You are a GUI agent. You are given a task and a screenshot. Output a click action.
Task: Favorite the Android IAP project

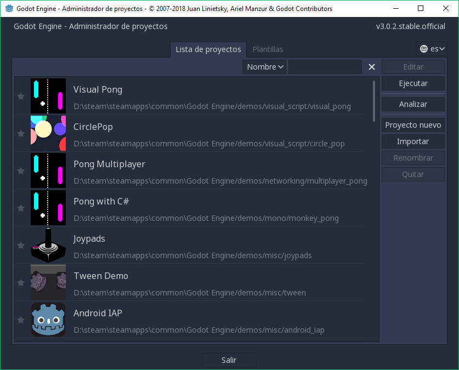click(x=20, y=320)
